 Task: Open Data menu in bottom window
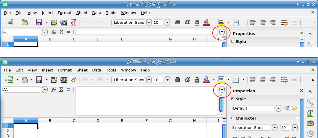click(97, 70)
